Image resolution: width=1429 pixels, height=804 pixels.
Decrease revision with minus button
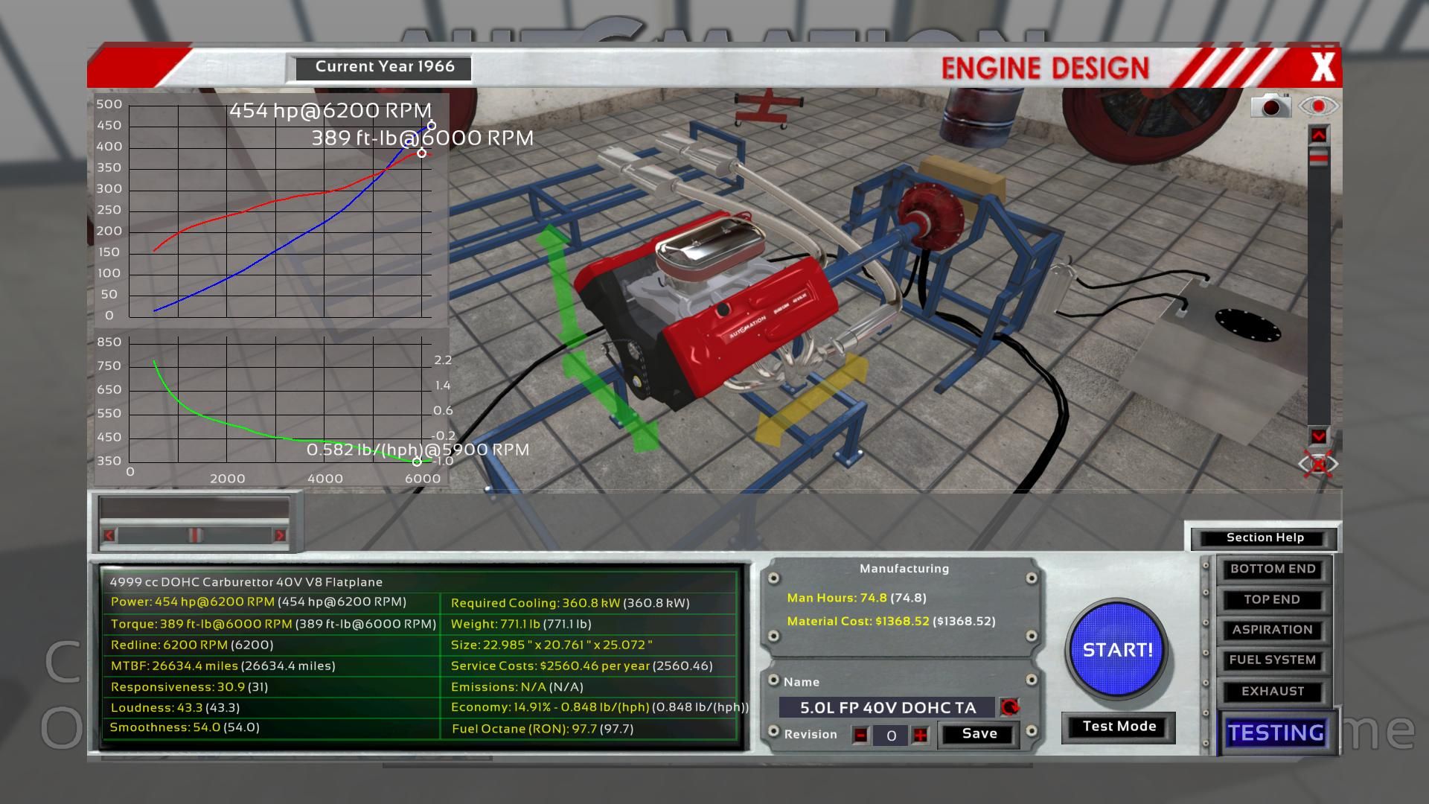[861, 736]
